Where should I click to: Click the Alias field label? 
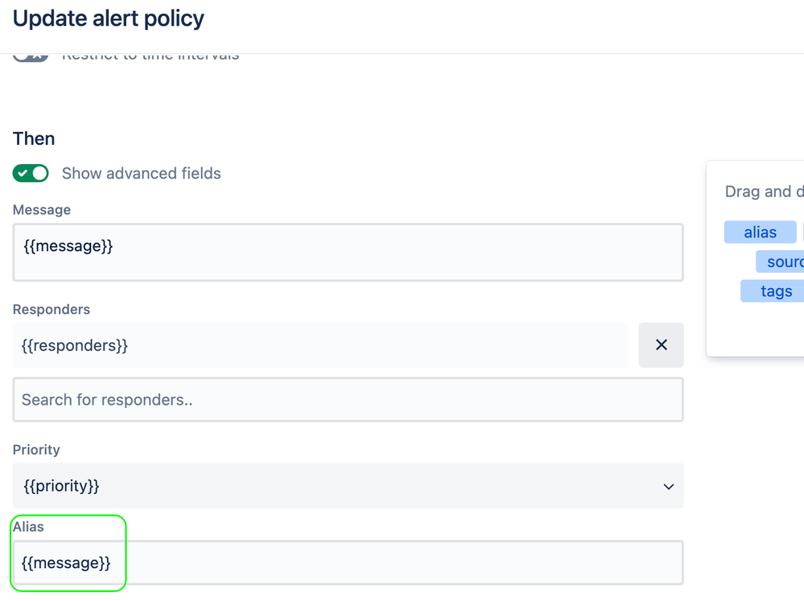(x=28, y=527)
